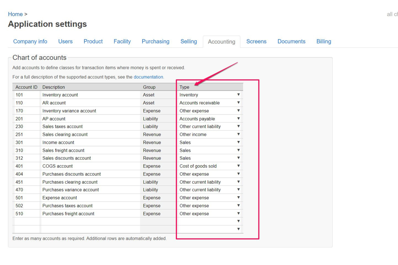Open the Billing tab
398x265 pixels.
[324, 42]
